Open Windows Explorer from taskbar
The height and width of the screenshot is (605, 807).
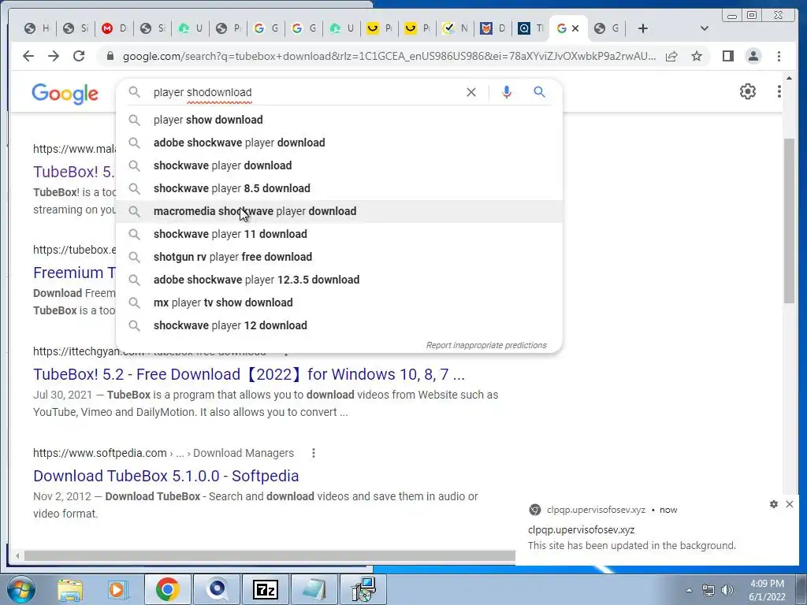pyautogui.click(x=70, y=589)
